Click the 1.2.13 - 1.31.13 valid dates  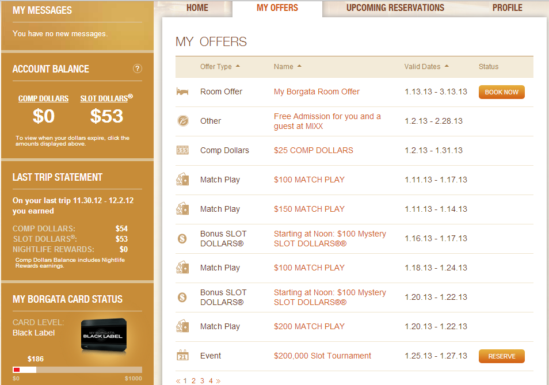pos(434,151)
